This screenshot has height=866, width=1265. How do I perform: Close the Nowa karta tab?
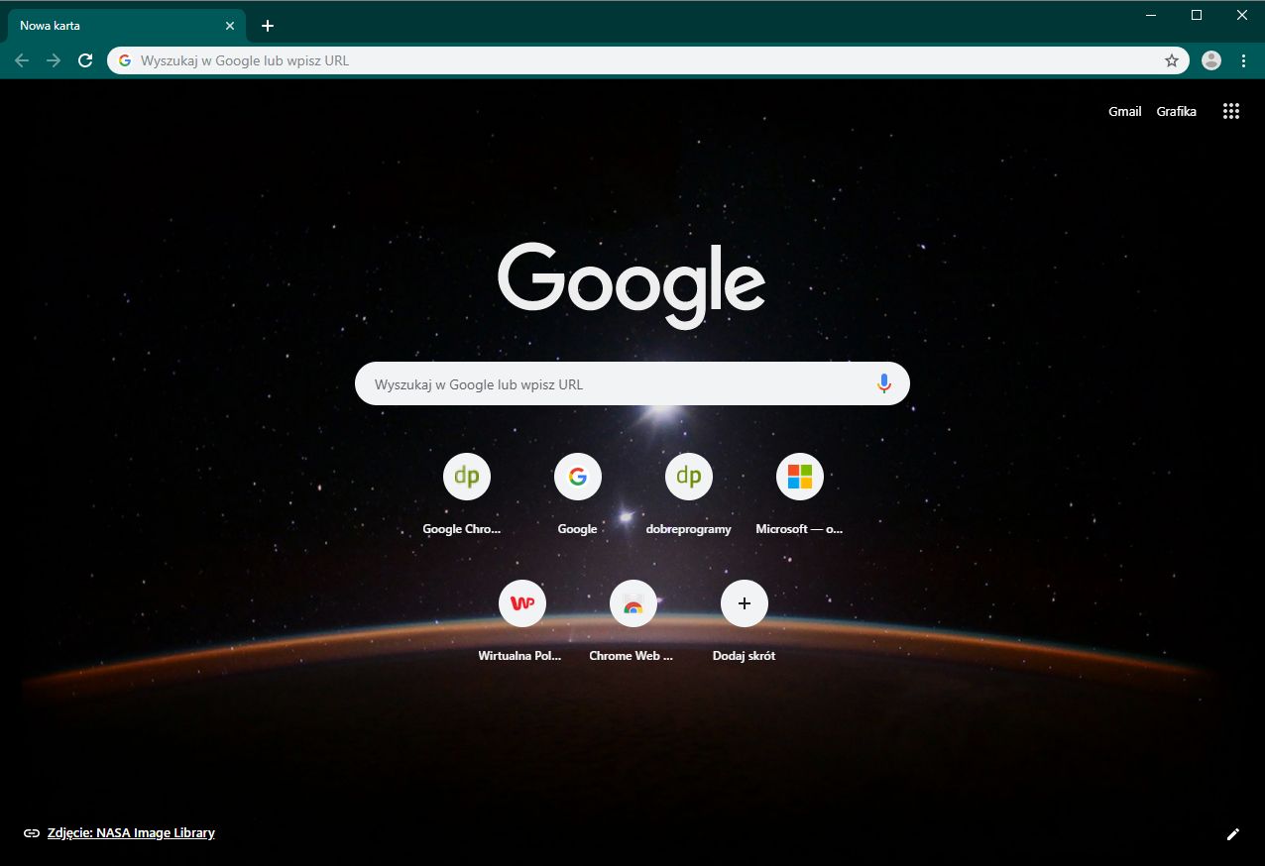tap(230, 26)
